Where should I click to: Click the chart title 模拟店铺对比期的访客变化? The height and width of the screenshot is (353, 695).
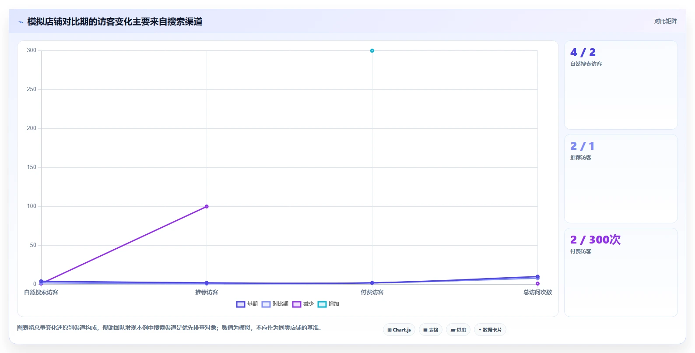(x=115, y=21)
